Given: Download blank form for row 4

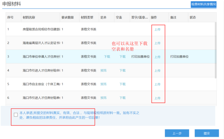Looking at the screenshot, I should pos(122,71).
